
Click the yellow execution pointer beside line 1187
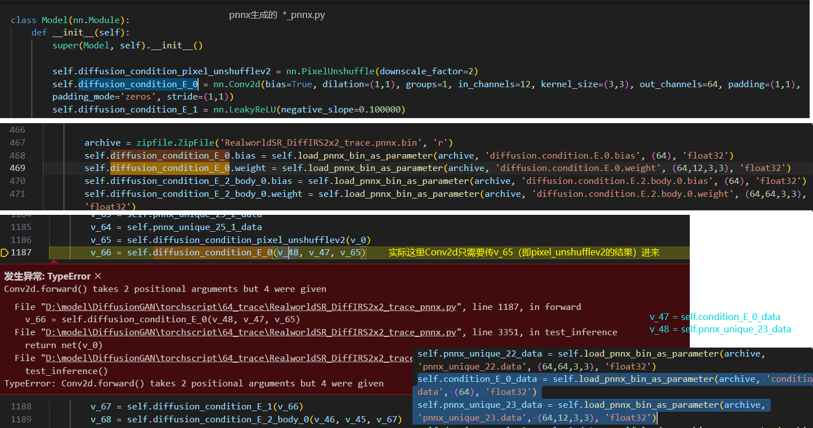(x=6, y=252)
